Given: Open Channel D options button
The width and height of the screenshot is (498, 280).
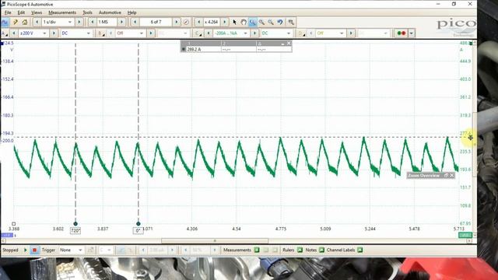Looking at the screenshot, I should (x=300, y=33).
